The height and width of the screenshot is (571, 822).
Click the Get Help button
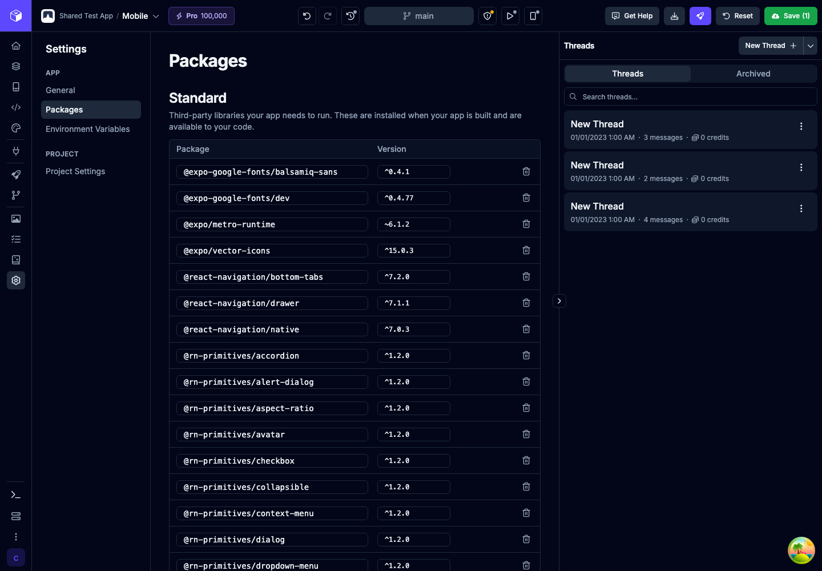[632, 16]
